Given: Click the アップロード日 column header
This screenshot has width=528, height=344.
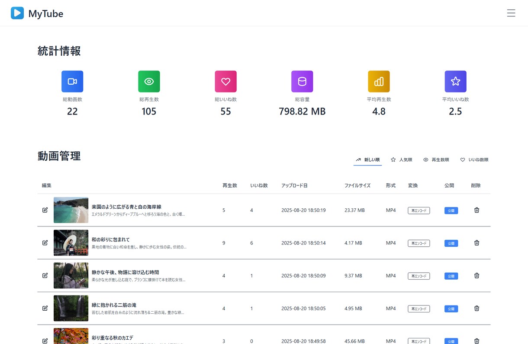Looking at the screenshot, I should (294, 185).
